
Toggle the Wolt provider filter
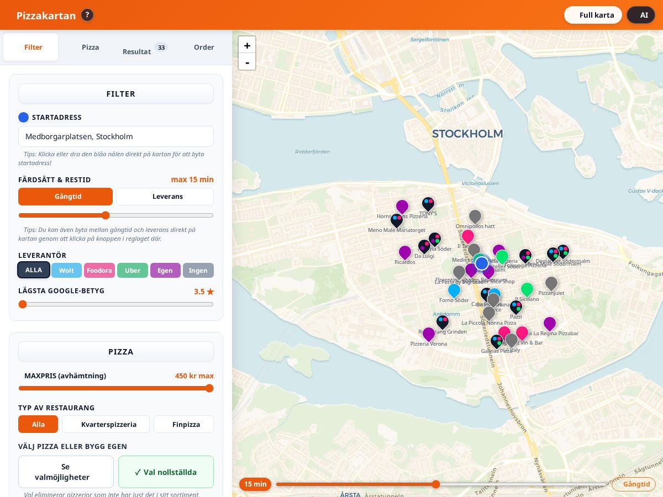[x=66, y=270]
